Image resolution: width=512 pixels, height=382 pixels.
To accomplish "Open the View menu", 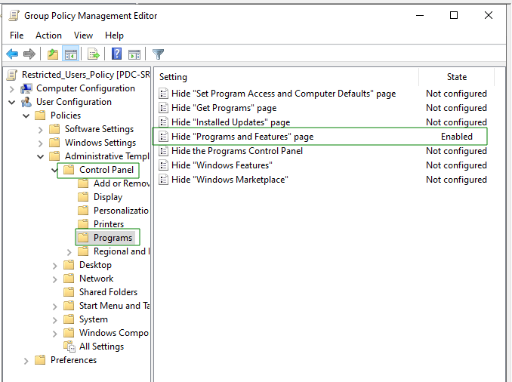I will click(x=83, y=35).
